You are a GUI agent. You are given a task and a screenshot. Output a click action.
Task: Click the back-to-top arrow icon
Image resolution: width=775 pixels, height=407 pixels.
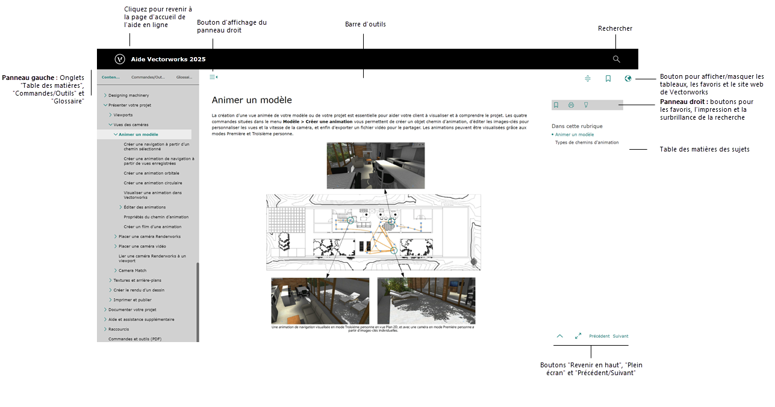560,336
